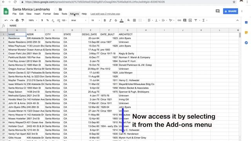Open the Arial font dropdown
Viewport: 251px width, 141px height.
78,20
